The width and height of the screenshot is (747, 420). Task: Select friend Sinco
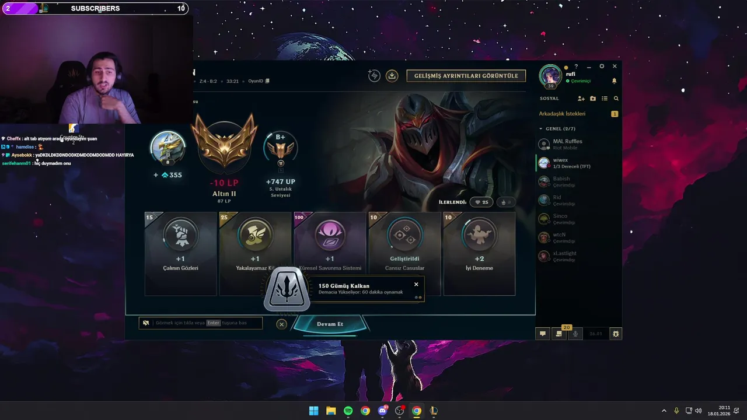pyautogui.click(x=578, y=219)
